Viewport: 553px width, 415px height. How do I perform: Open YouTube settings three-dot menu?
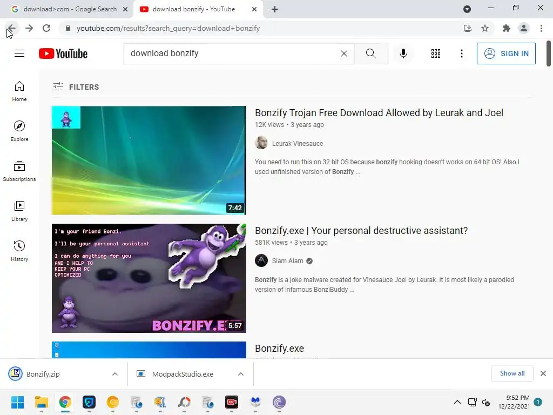point(461,53)
